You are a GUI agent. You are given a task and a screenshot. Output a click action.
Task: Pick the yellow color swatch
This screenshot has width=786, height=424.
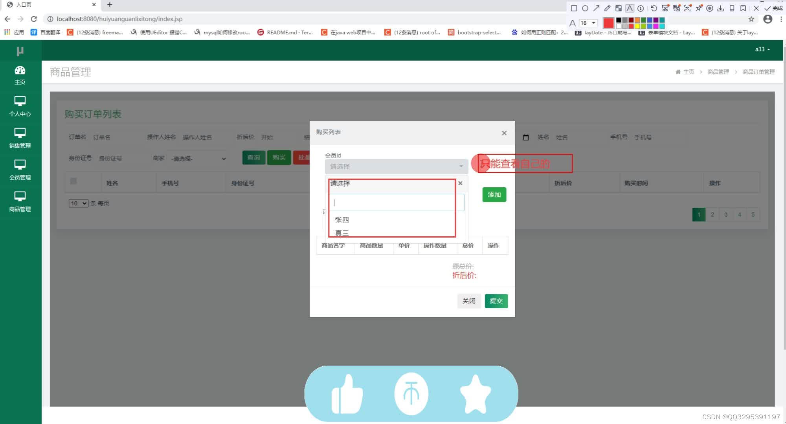point(637,26)
